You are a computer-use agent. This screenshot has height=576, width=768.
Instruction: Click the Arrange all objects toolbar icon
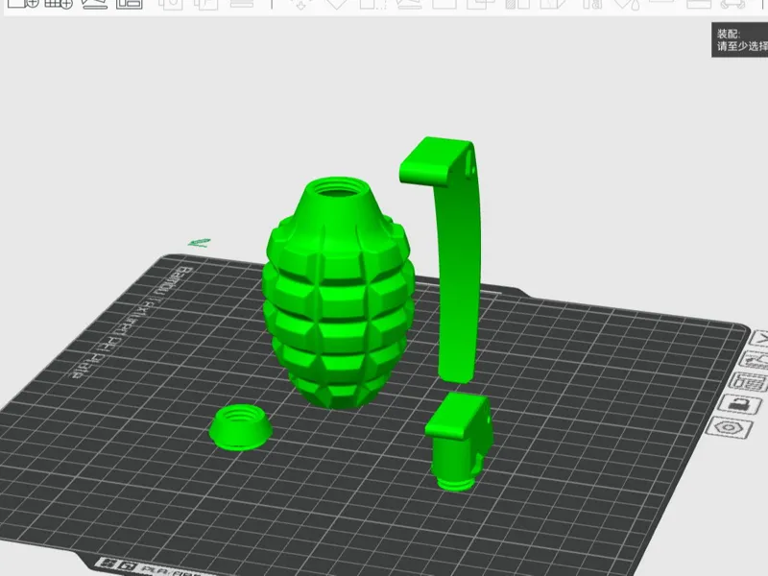tap(130, 4)
